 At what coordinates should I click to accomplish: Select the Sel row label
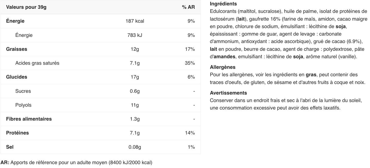click(10, 147)
